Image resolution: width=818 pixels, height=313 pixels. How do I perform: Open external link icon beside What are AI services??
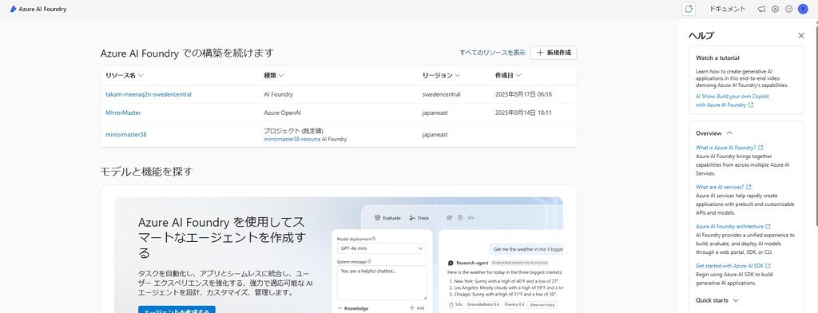[x=749, y=187]
